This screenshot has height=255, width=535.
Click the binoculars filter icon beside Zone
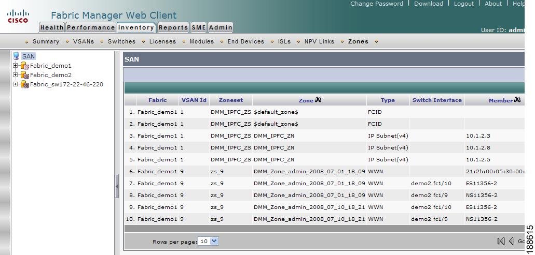[318, 100]
